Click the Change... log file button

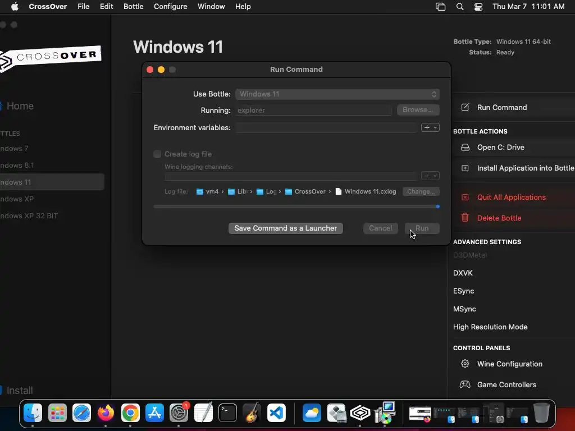421,191
